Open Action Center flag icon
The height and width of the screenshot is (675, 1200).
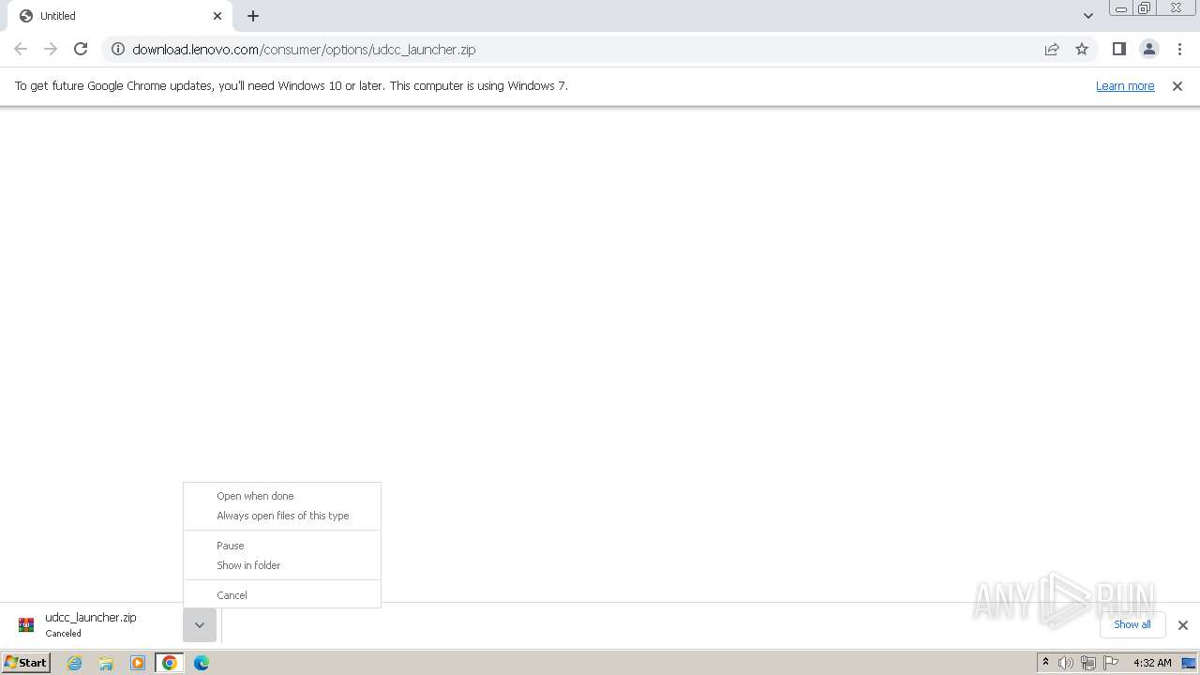point(1111,663)
